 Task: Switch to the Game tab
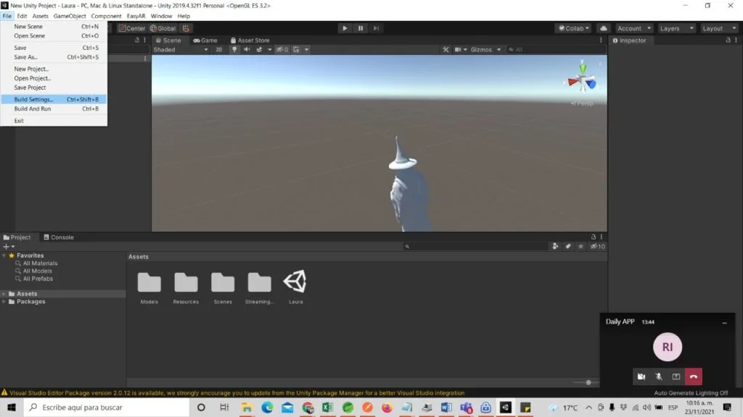click(x=205, y=41)
